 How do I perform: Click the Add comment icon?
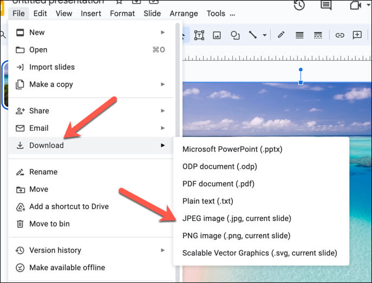tap(357, 35)
